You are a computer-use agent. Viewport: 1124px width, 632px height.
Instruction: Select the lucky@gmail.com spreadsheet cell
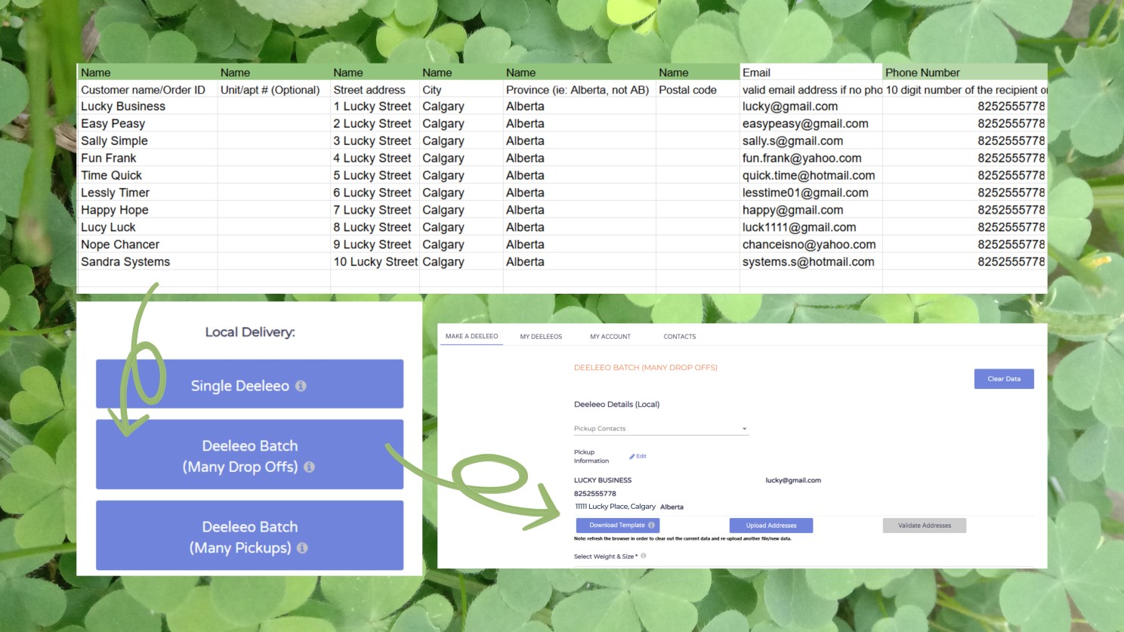coord(811,106)
